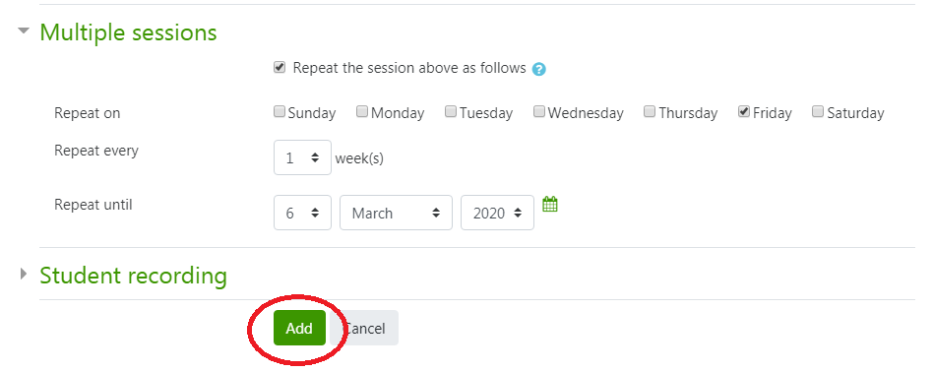Open the 2020 year dropdown
The height and width of the screenshot is (372, 933).
497,213
